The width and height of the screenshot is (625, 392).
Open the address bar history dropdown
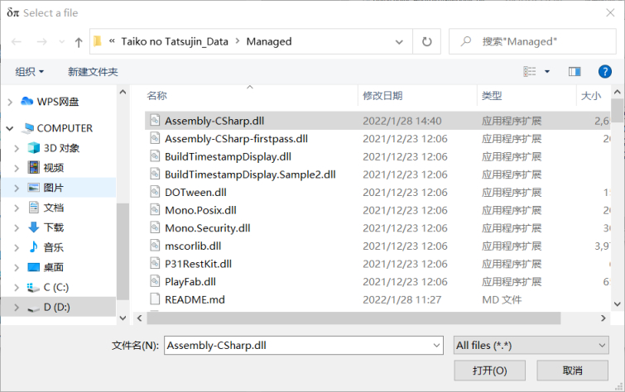[399, 41]
